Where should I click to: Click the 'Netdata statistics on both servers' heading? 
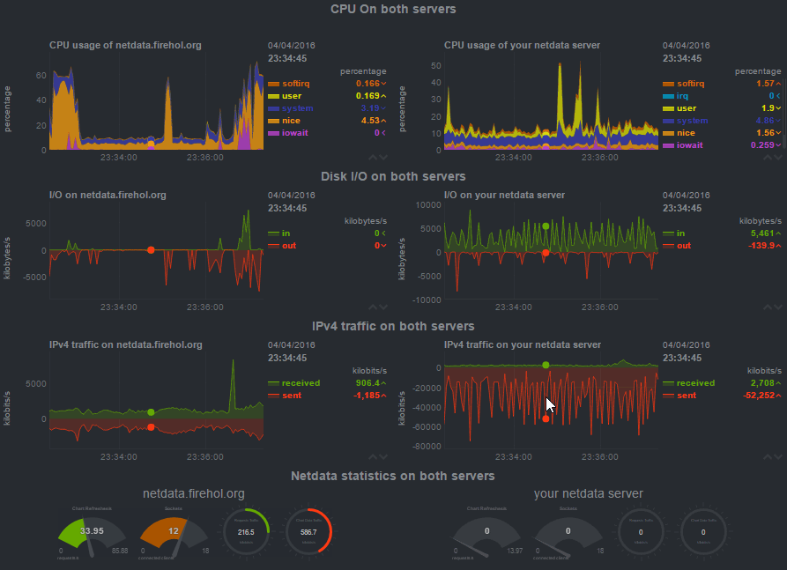[393, 476]
